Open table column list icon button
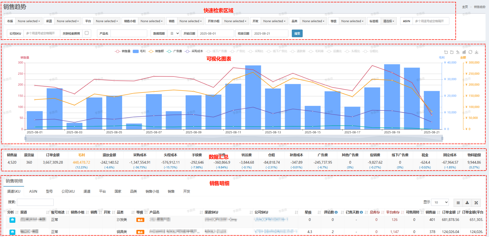489x237 pixels. click(458, 203)
